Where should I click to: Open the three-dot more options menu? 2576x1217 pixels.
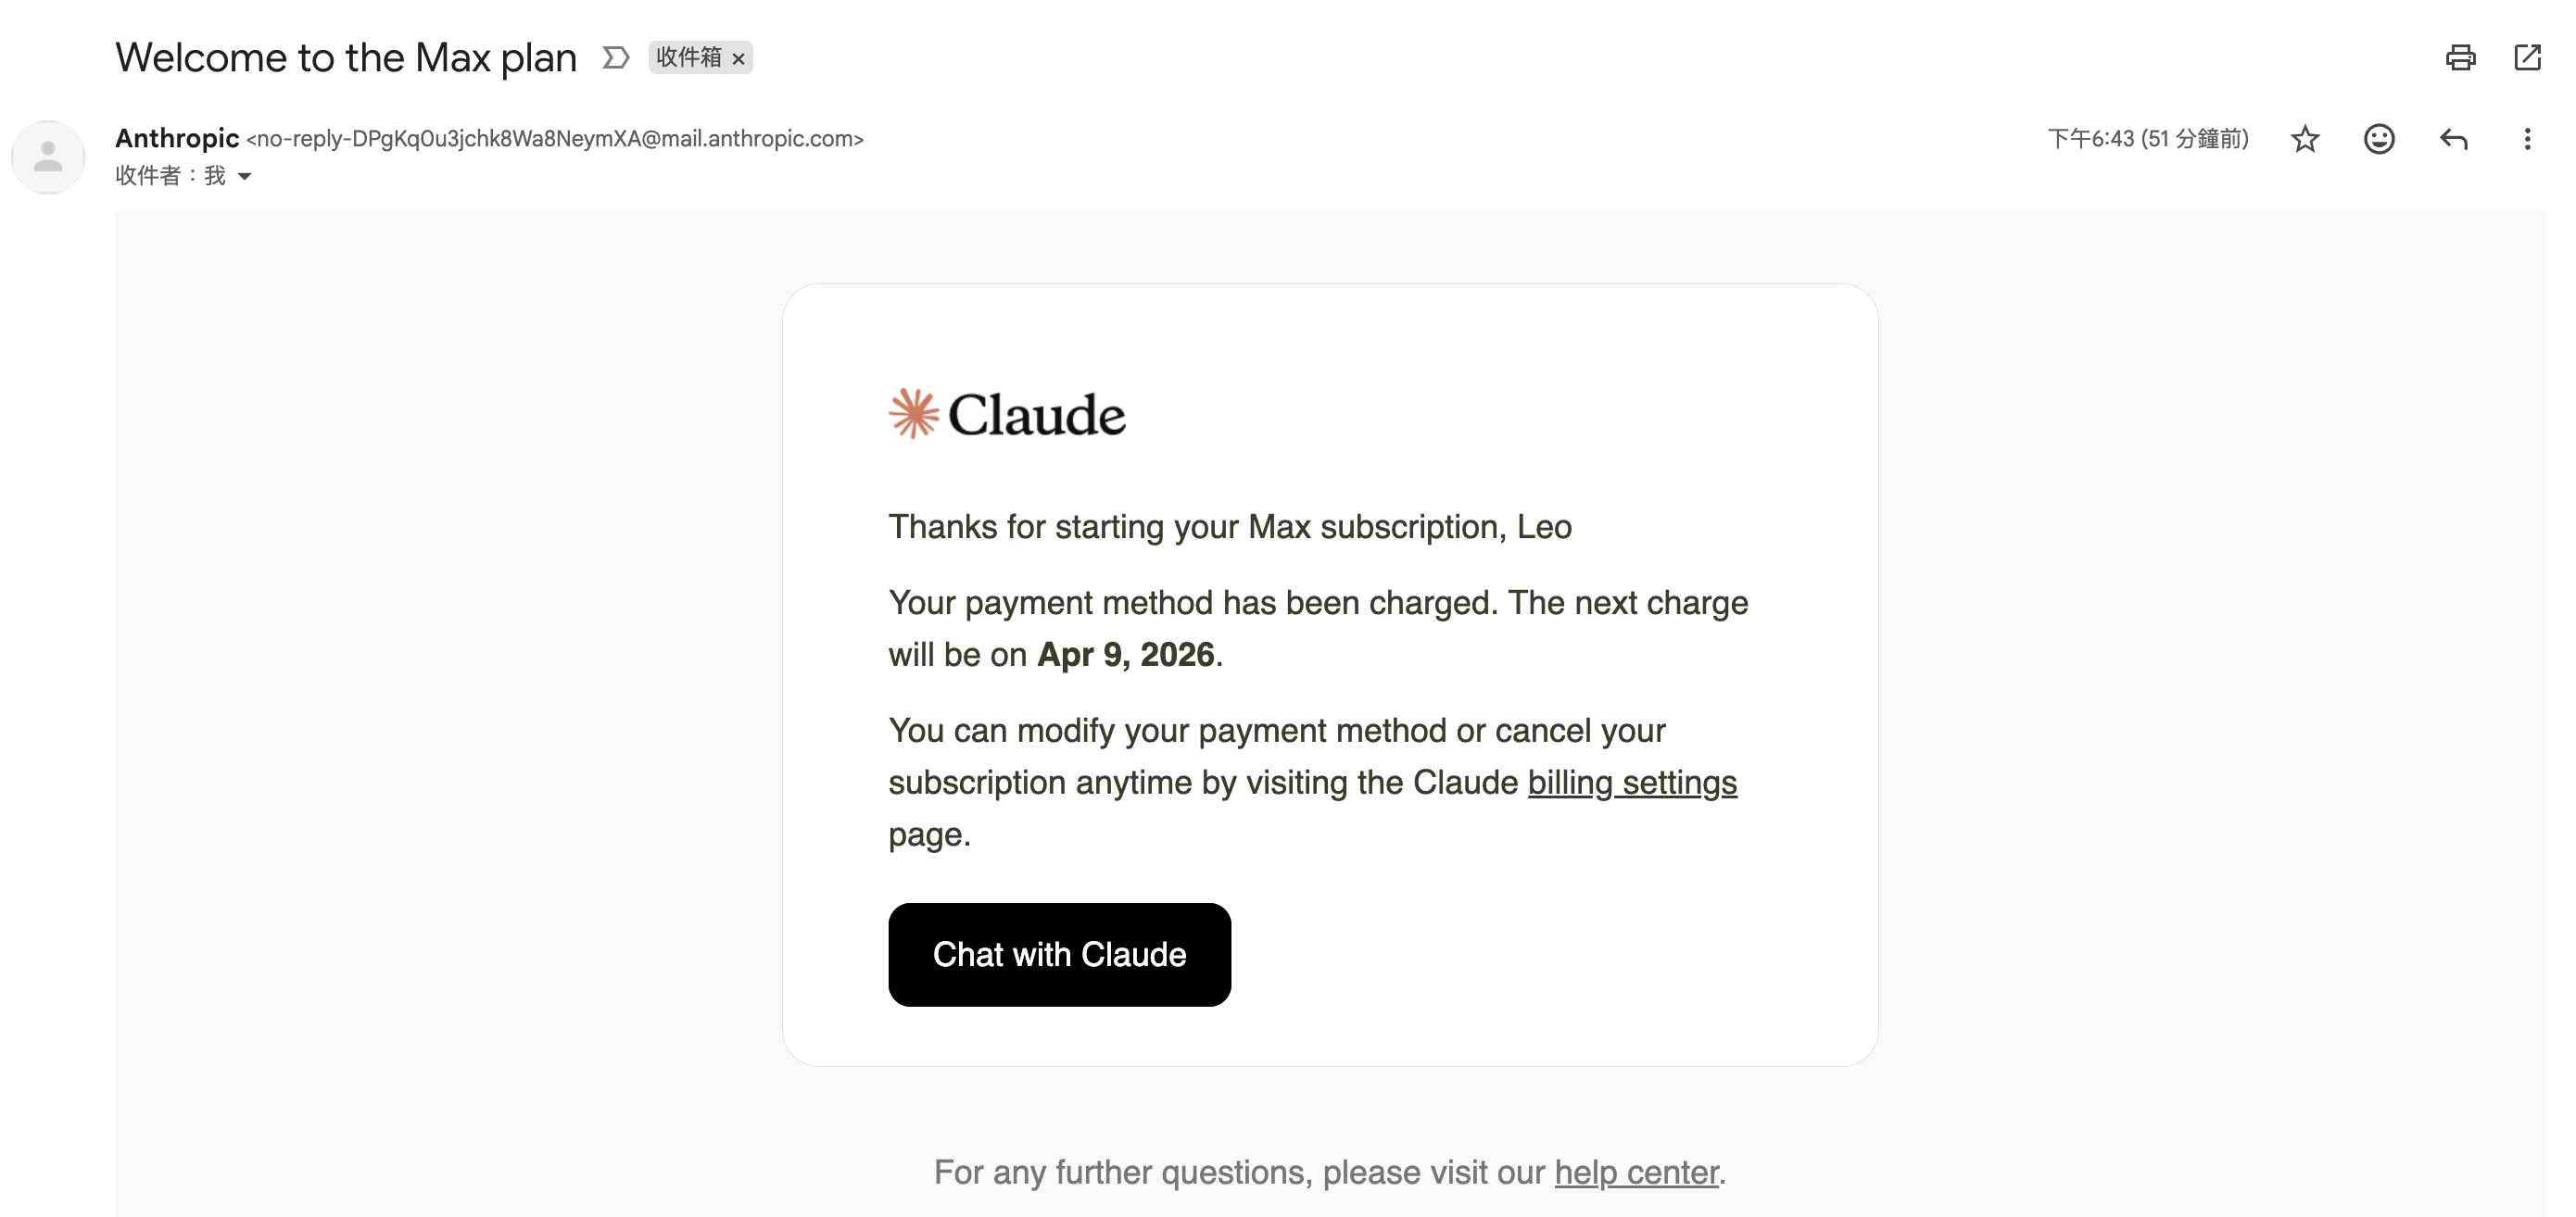pos(2527,139)
